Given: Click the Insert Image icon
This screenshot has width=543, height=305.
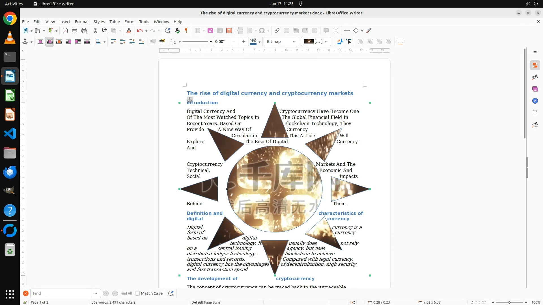Looking at the screenshot, I should pyautogui.click(x=210, y=30).
